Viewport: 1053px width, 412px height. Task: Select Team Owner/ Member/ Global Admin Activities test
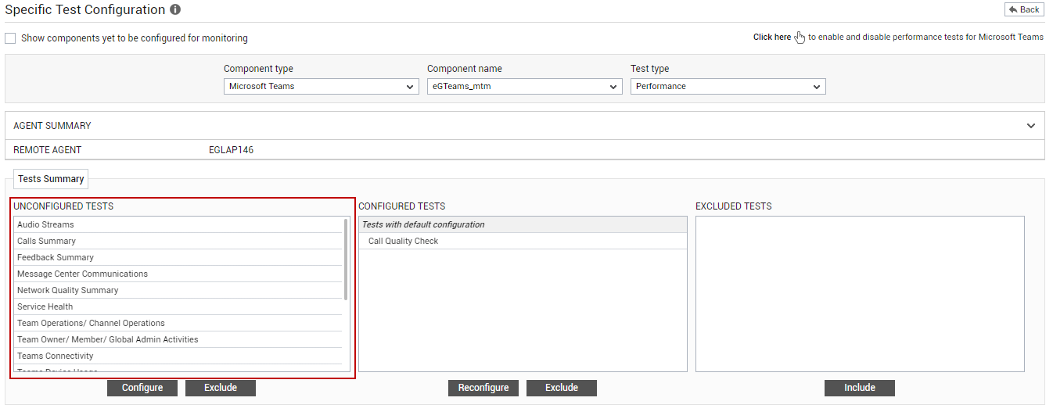[x=179, y=339]
